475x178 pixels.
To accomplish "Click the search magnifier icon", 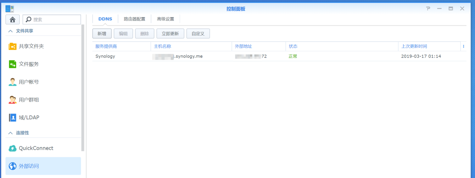I will click(29, 20).
